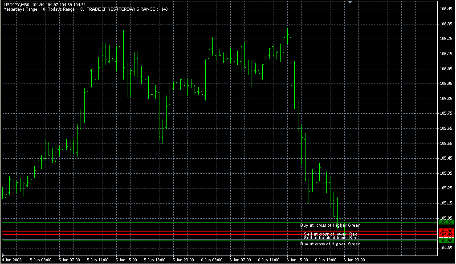Click the '6 Jun 23:00' time label
Viewport: 456px width, 264px height.
click(x=354, y=260)
